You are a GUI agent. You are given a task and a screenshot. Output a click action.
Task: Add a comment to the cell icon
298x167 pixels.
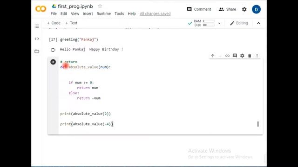[x=235, y=56]
